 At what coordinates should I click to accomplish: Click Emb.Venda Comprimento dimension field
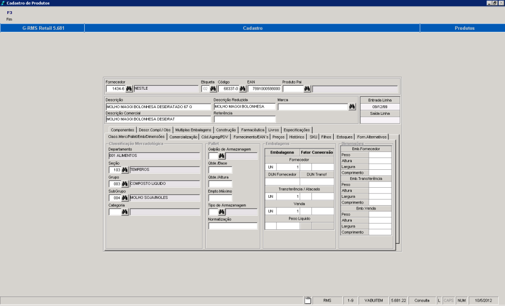(380, 233)
